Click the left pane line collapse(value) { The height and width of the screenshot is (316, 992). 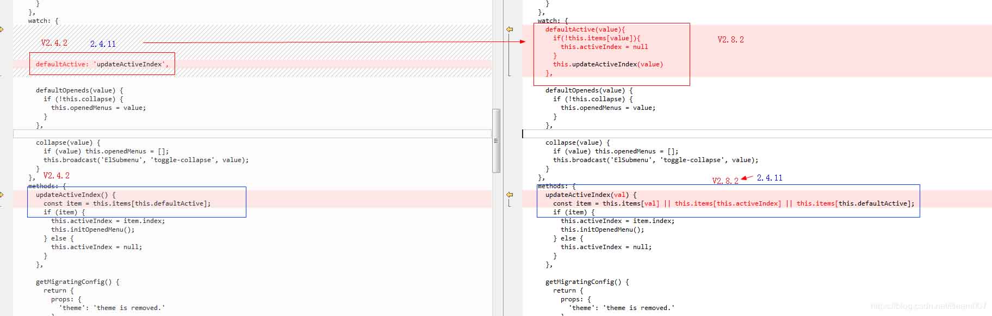coord(68,142)
